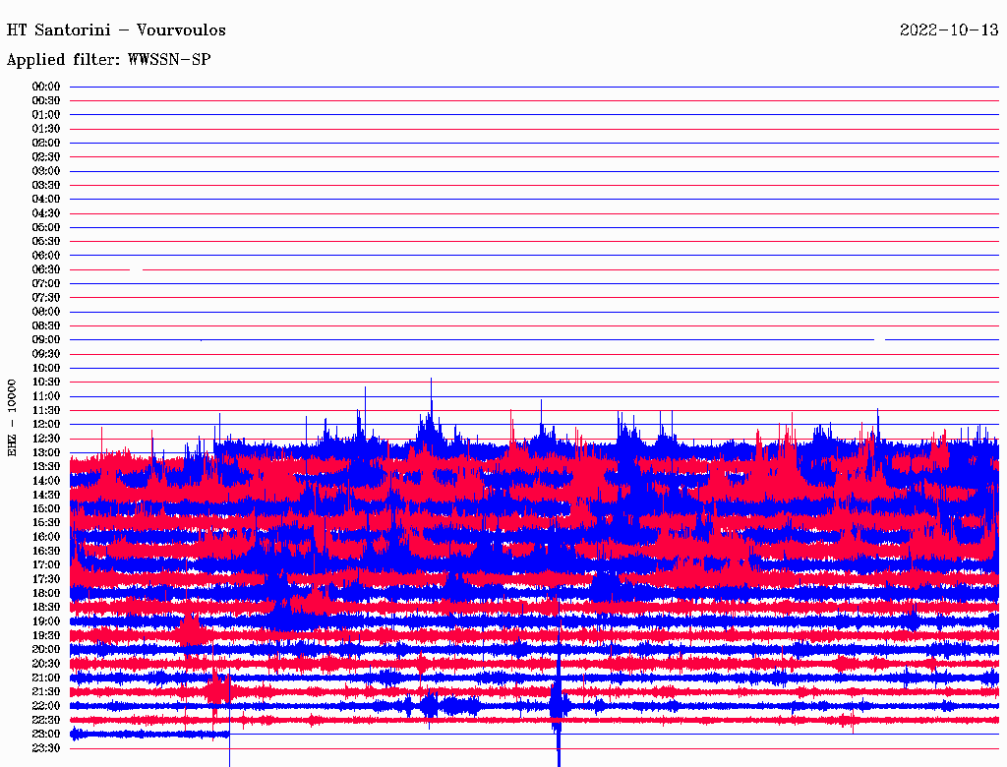Select the 00:00 time label
Screen dimensions: 1007x767
click(46, 87)
